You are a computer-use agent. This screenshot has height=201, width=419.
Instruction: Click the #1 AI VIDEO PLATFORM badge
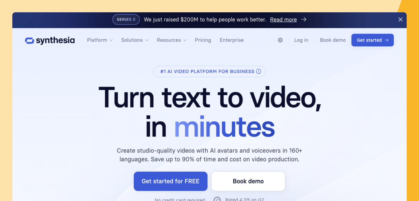(209, 72)
